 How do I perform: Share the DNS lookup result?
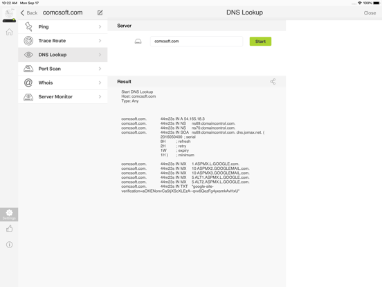click(x=273, y=82)
